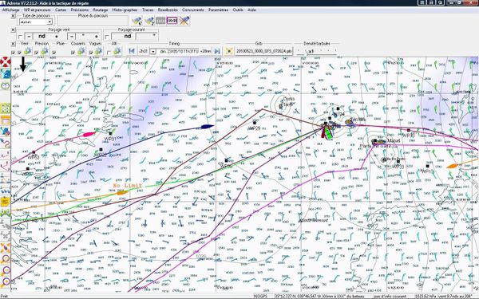Viewport: 479px width, 299px height.
Task: Adjust the Densité barbules slider
Action: click(x=317, y=51)
